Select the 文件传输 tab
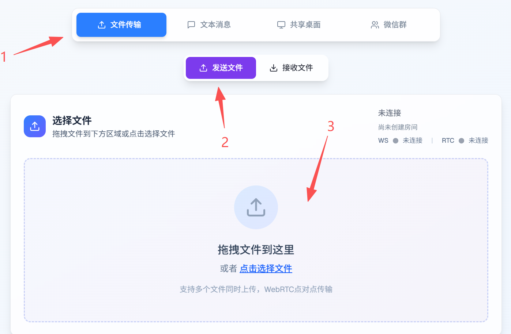Image resolution: width=511 pixels, height=334 pixels. tap(121, 25)
